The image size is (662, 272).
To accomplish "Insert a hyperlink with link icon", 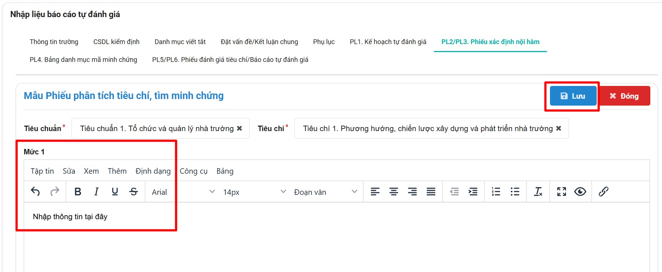I will point(604,192).
